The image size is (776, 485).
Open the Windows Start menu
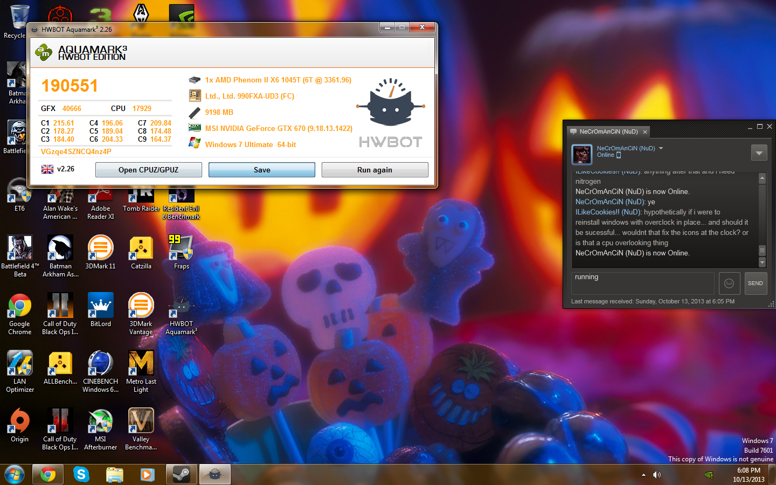pyautogui.click(x=15, y=475)
